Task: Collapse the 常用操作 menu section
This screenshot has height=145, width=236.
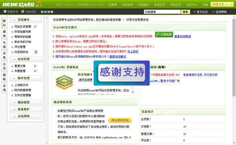Action: pos(26,20)
